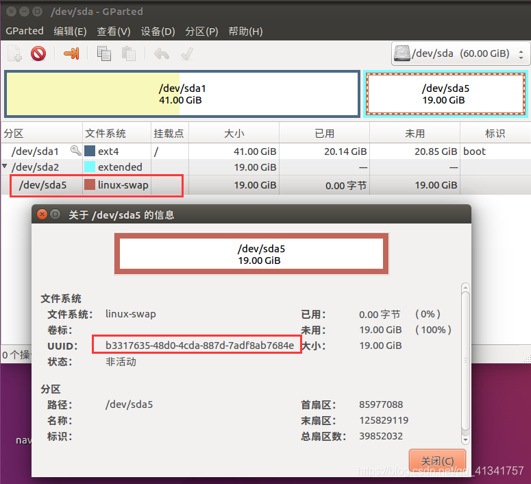Click the 20.85 GiB unused value for sda1
Screen dimensions: 531x484
436,152
